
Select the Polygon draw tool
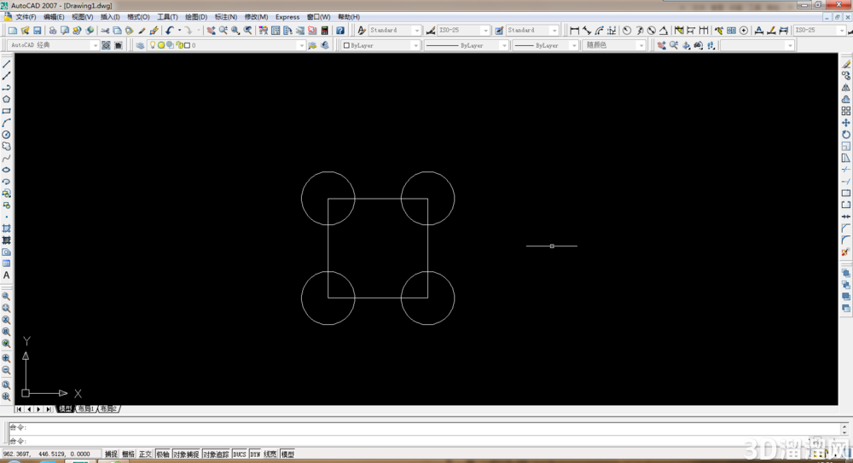[7, 100]
